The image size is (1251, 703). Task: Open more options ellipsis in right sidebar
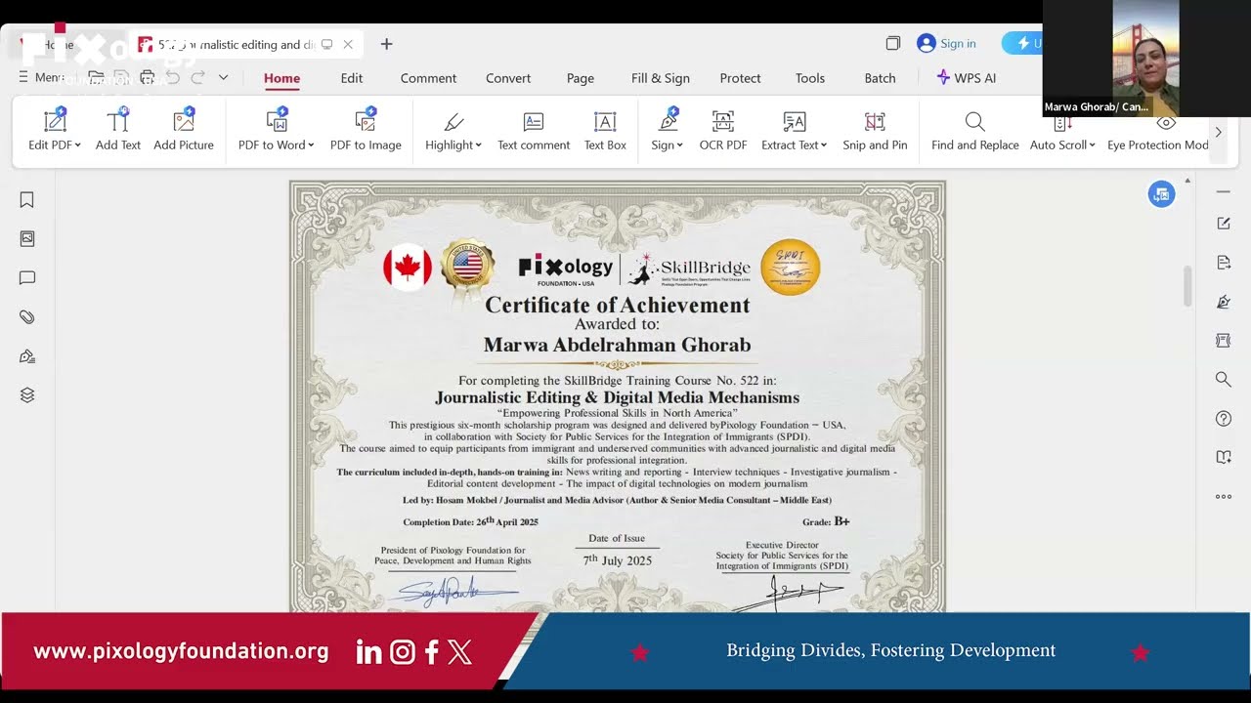1224,496
